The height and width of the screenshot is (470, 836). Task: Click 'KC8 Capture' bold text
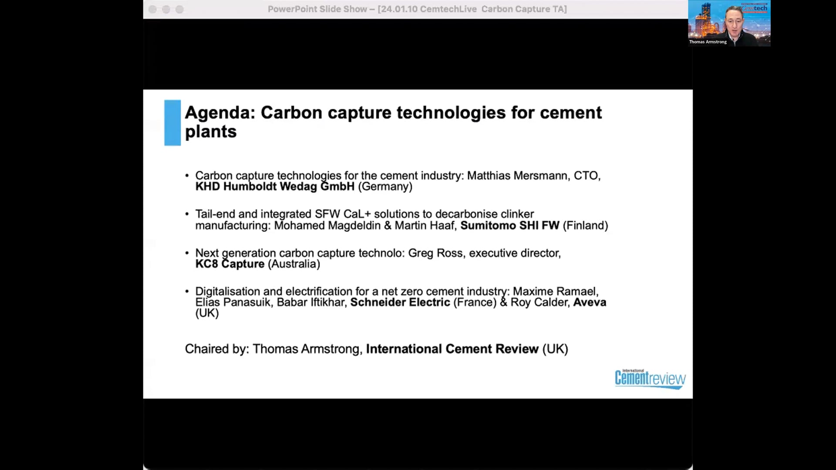(230, 264)
